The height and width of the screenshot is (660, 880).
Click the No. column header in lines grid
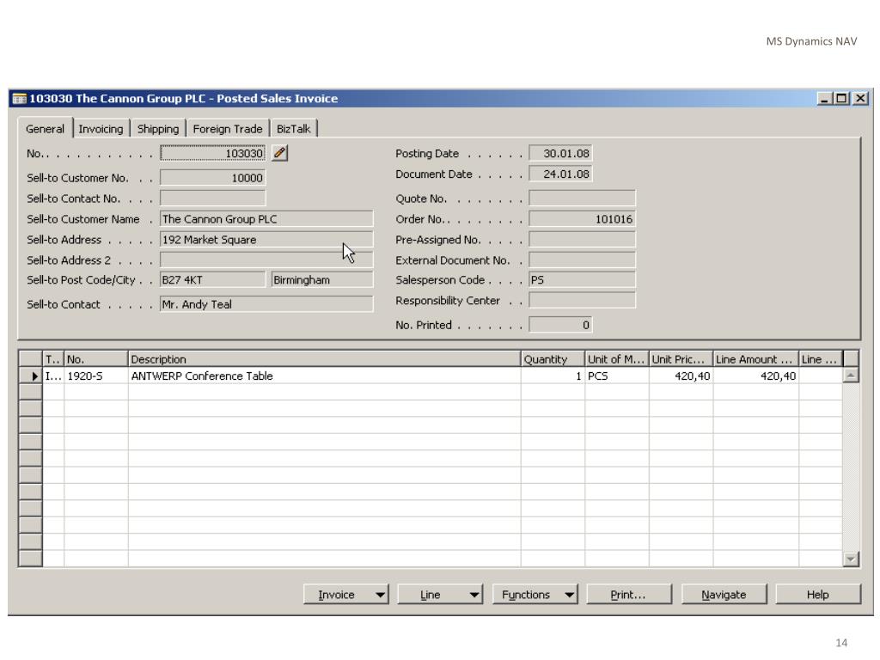click(x=96, y=359)
